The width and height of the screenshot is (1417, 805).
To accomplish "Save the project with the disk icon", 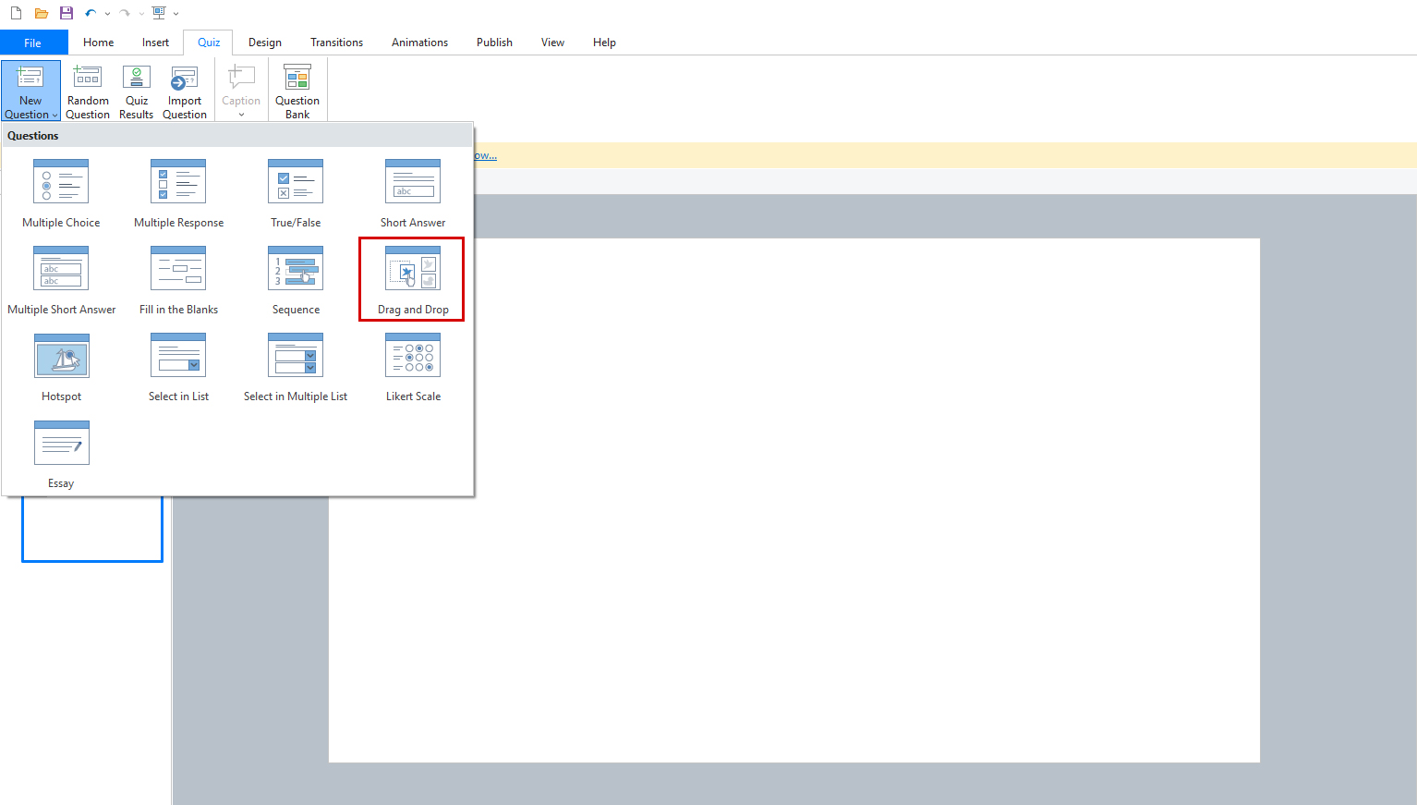I will point(66,13).
